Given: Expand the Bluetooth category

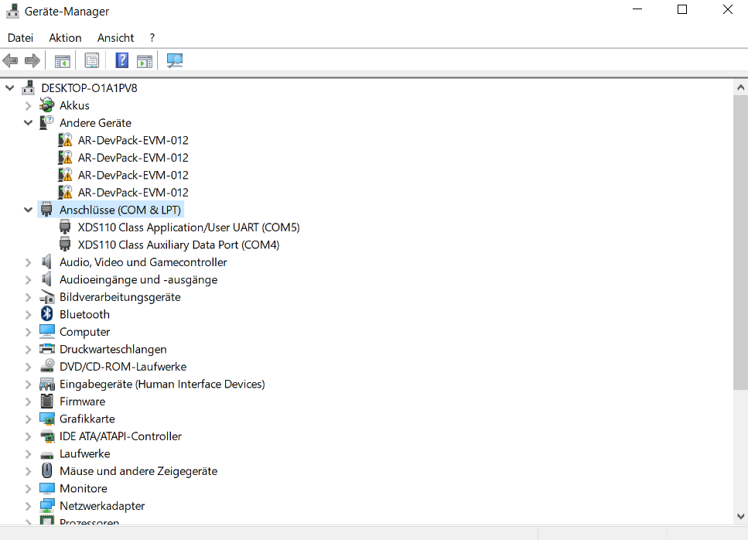Looking at the screenshot, I should 28,314.
